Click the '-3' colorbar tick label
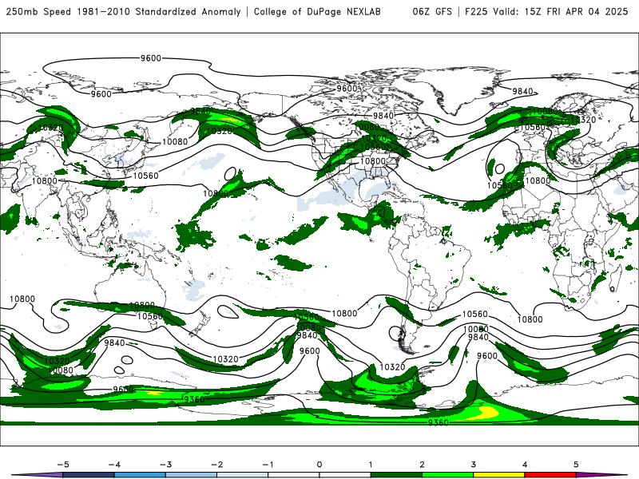Screen dimensions: 639x479 click(x=165, y=465)
